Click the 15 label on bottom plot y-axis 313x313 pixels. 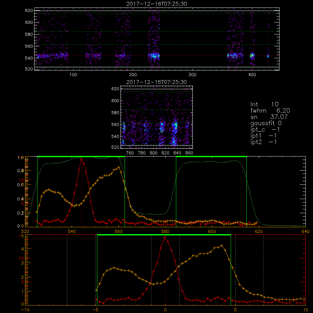tap(21, 236)
